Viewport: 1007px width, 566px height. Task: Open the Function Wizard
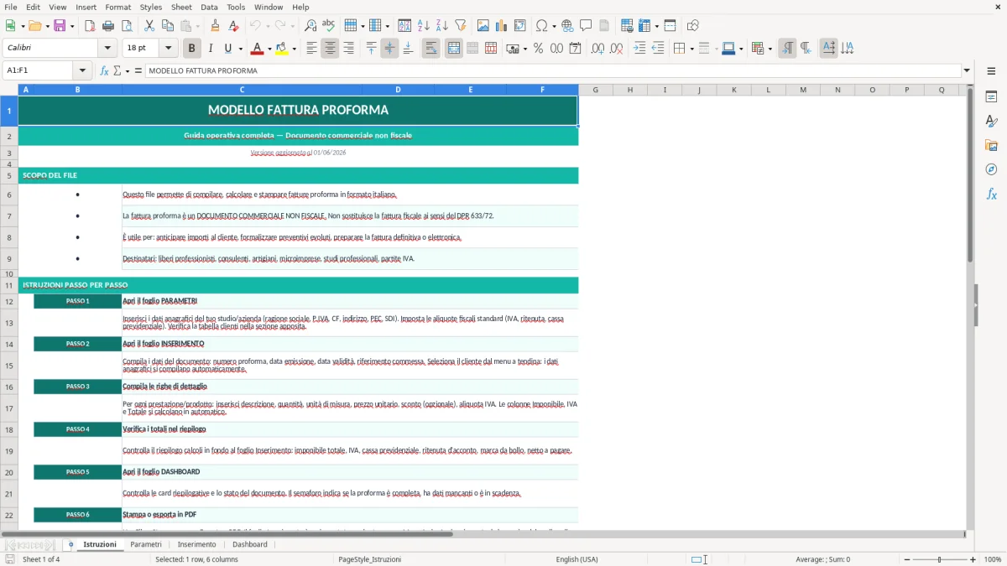click(x=104, y=70)
